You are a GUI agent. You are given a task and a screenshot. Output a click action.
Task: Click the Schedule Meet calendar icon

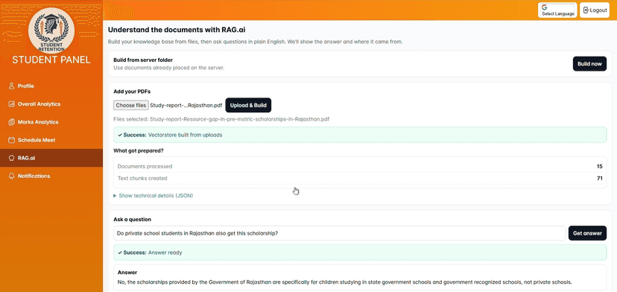point(11,140)
